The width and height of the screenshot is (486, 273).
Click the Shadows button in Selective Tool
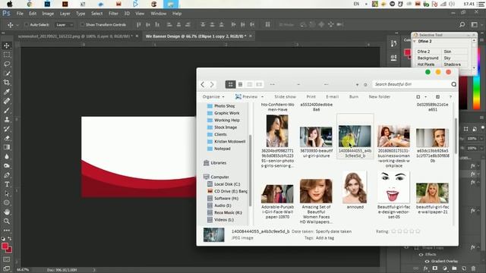(454, 64)
